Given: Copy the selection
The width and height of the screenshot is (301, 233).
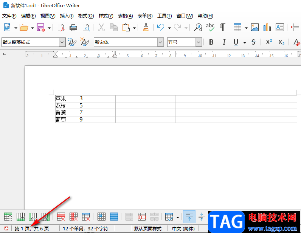Looking at the screenshot, I should point(114,28).
